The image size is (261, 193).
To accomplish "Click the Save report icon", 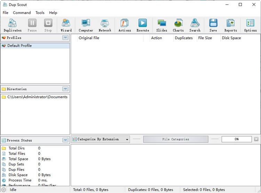I will point(213,25).
